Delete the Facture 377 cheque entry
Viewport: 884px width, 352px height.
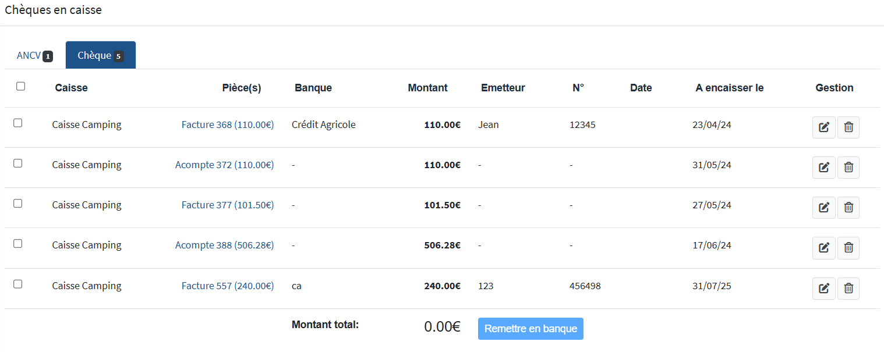848,208
